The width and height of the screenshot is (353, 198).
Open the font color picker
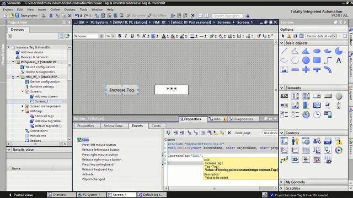pyautogui.click(x=164, y=36)
